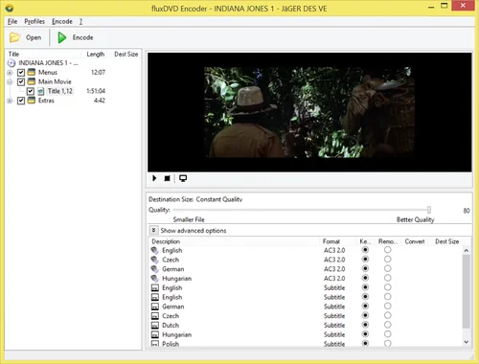Click the Dutch subtitle track icon
The image size is (479, 364).
(x=155, y=326)
